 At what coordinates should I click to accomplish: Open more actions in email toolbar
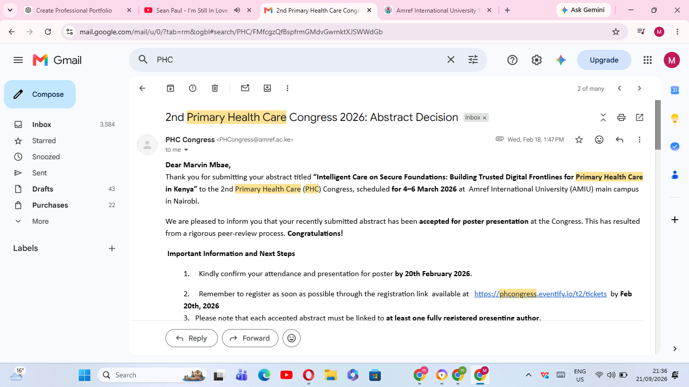[x=288, y=88]
